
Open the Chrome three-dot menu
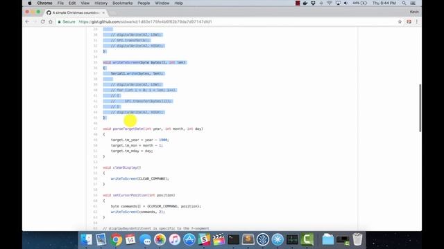(417, 21)
